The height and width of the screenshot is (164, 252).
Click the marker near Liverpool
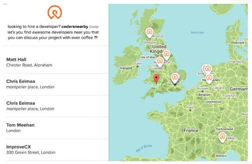(x=160, y=62)
